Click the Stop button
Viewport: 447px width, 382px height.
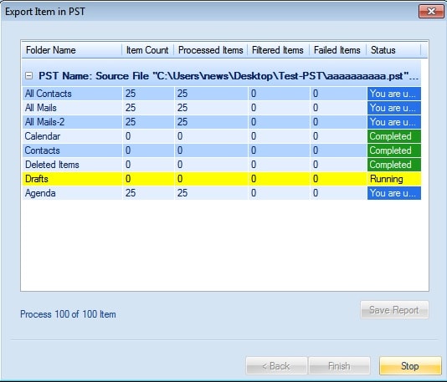point(410,366)
